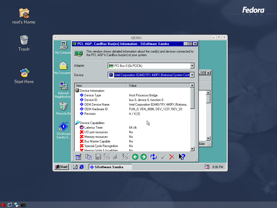Select the PCI Bus 0 adapter combo box
This screenshot has width=277, height=208.
click(151, 66)
